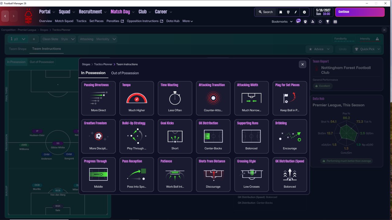The width and height of the screenshot is (392, 220).
Task: Switch to Out of Possession in the popup
Action: [125, 73]
